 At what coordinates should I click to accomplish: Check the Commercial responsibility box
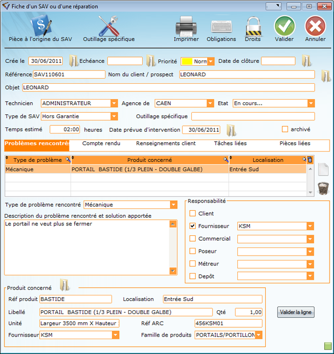pyautogui.click(x=192, y=239)
